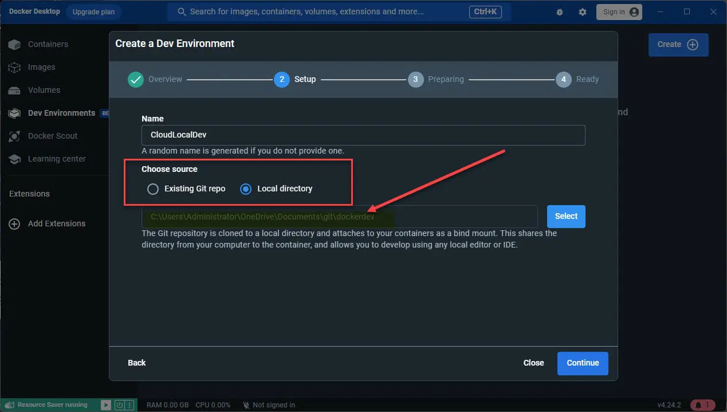Select the Local directory option
727x412 pixels.
(246, 189)
